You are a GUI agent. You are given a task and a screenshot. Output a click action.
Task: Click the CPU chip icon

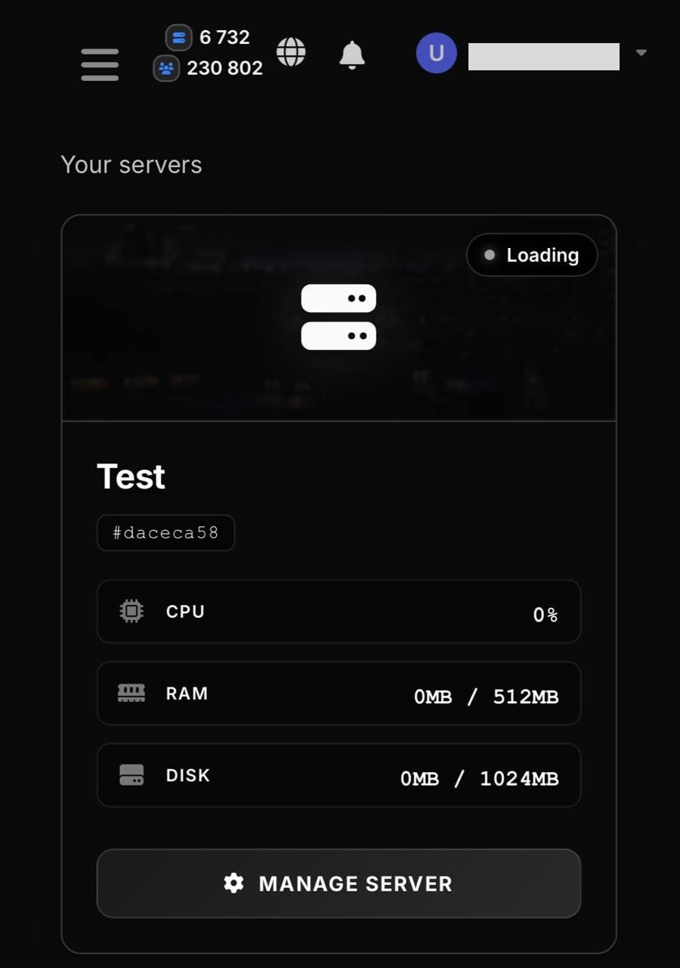click(x=131, y=611)
